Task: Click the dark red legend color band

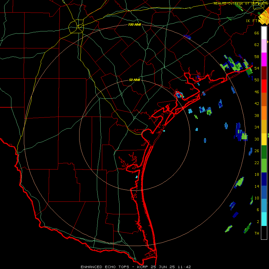Action: tap(264, 73)
